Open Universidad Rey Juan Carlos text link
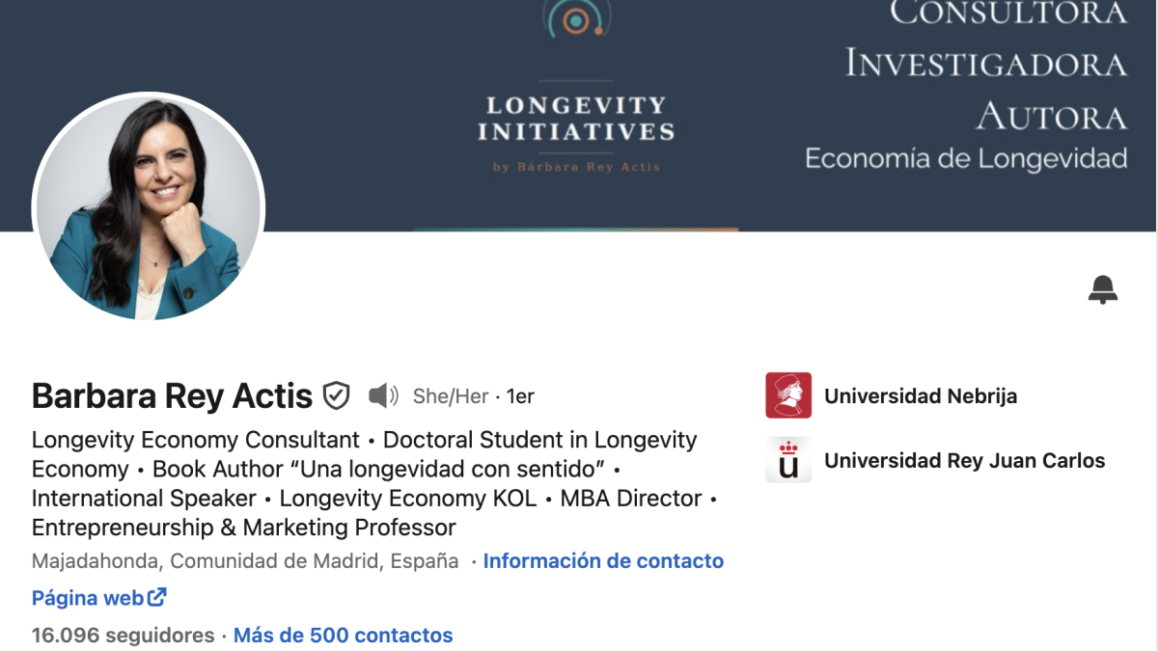The height and width of the screenshot is (651, 1158). click(965, 460)
